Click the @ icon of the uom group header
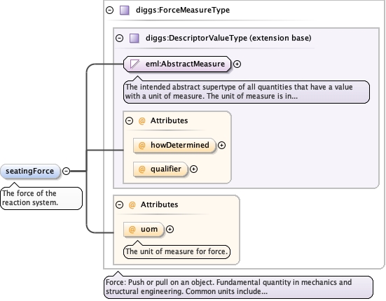Screen dimensions: 386x301 click(132, 204)
